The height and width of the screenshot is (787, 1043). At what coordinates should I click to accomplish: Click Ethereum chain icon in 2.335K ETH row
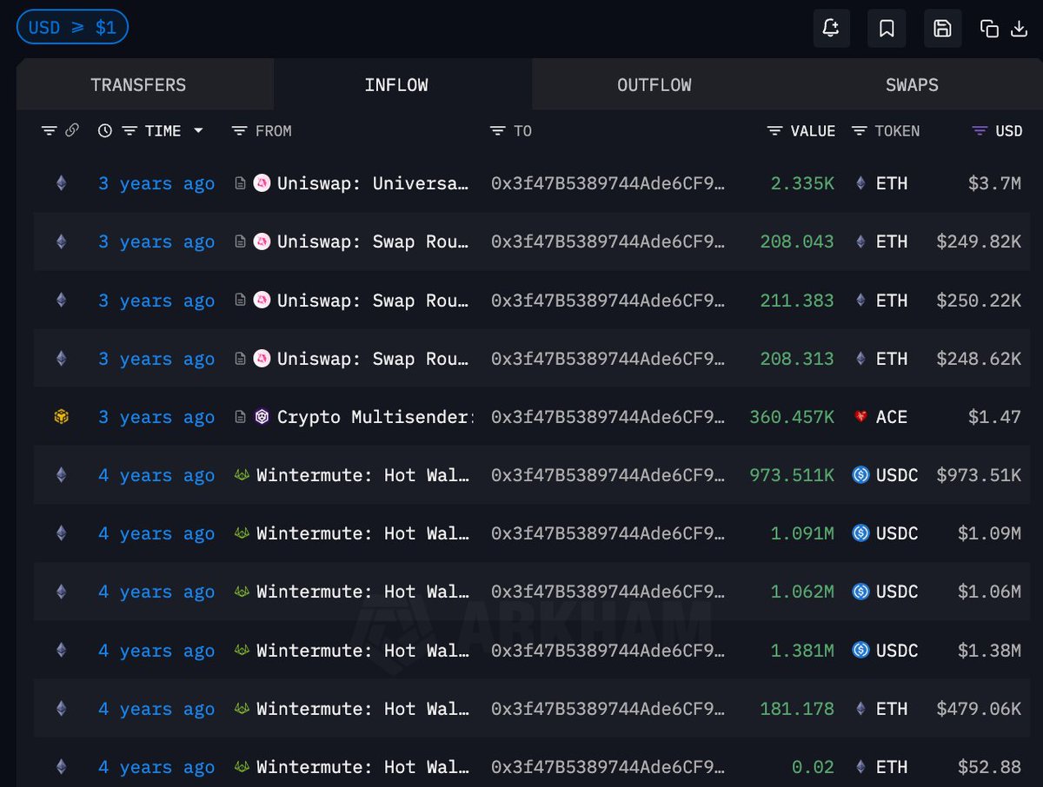(61, 183)
